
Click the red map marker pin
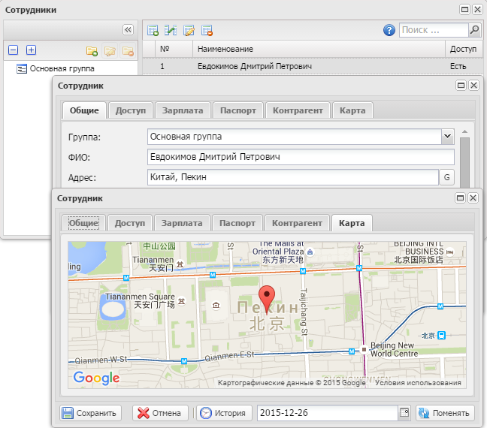(x=267, y=299)
